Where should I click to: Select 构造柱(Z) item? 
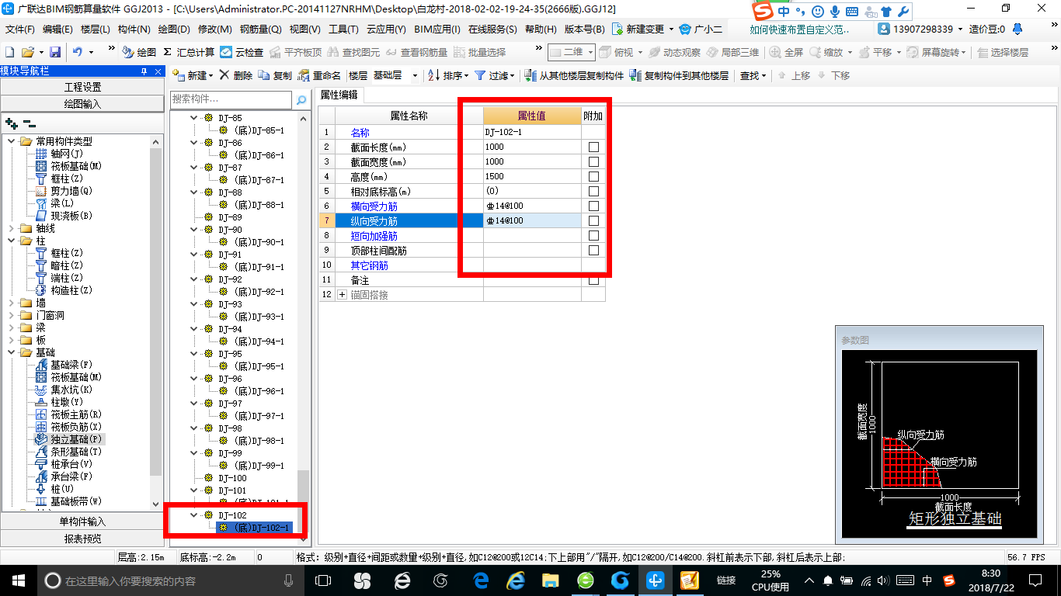point(63,290)
